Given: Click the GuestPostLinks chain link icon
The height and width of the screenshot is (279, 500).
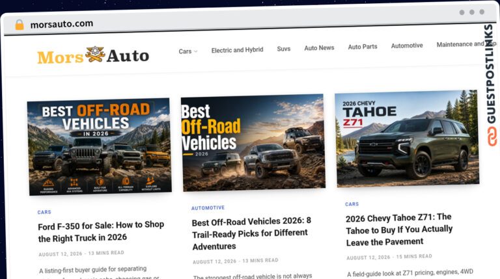Looking at the screenshot, I should coord(492,137).
